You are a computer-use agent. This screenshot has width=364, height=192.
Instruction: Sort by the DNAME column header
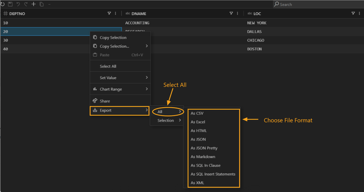(139, 14)
